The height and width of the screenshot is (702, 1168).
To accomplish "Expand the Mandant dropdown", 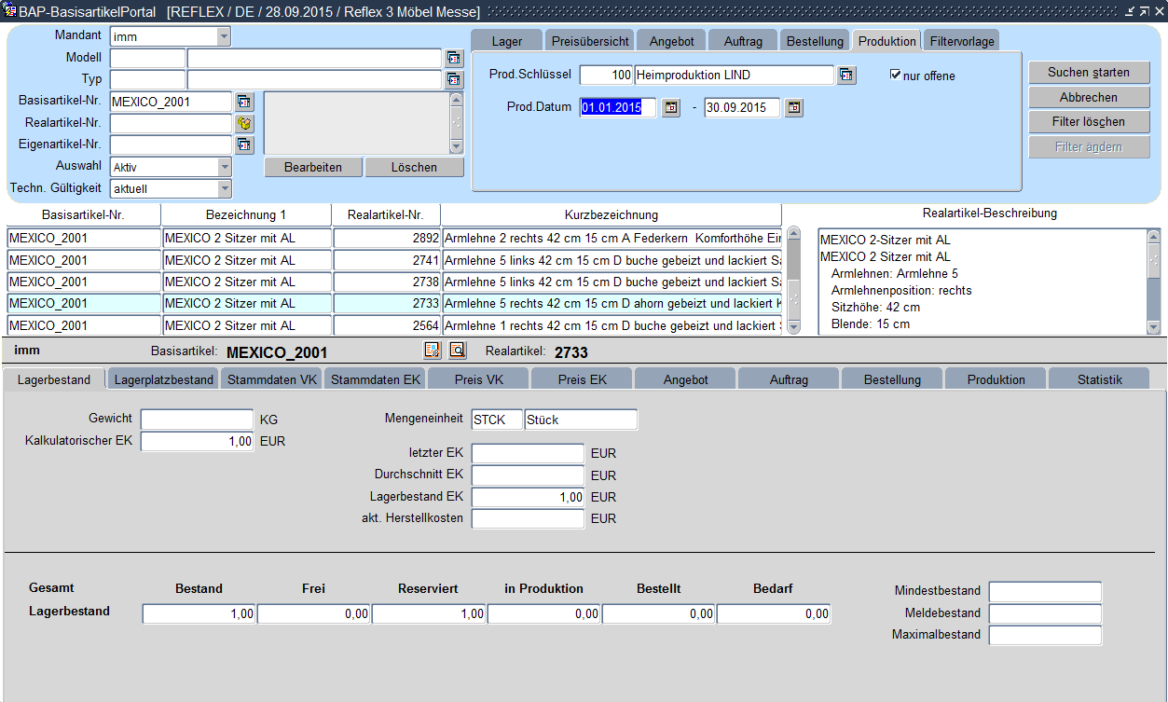I will tap(224, 36).
